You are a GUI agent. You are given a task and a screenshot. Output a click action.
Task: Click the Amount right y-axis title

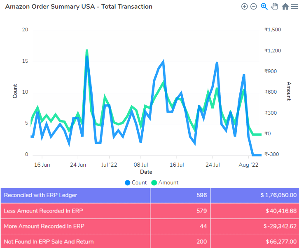coord(289,91)
